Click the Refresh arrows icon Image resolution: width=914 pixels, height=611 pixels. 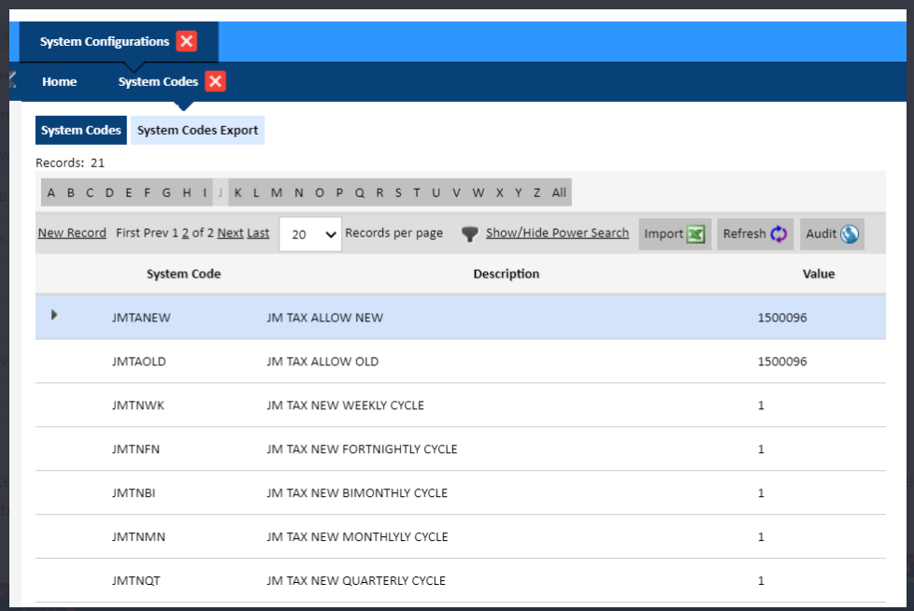tap(778, 234)
